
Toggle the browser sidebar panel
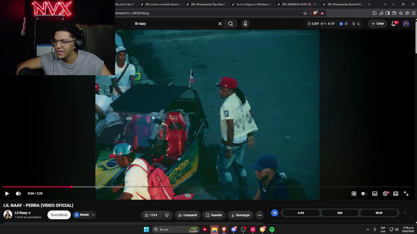[388, 13]
